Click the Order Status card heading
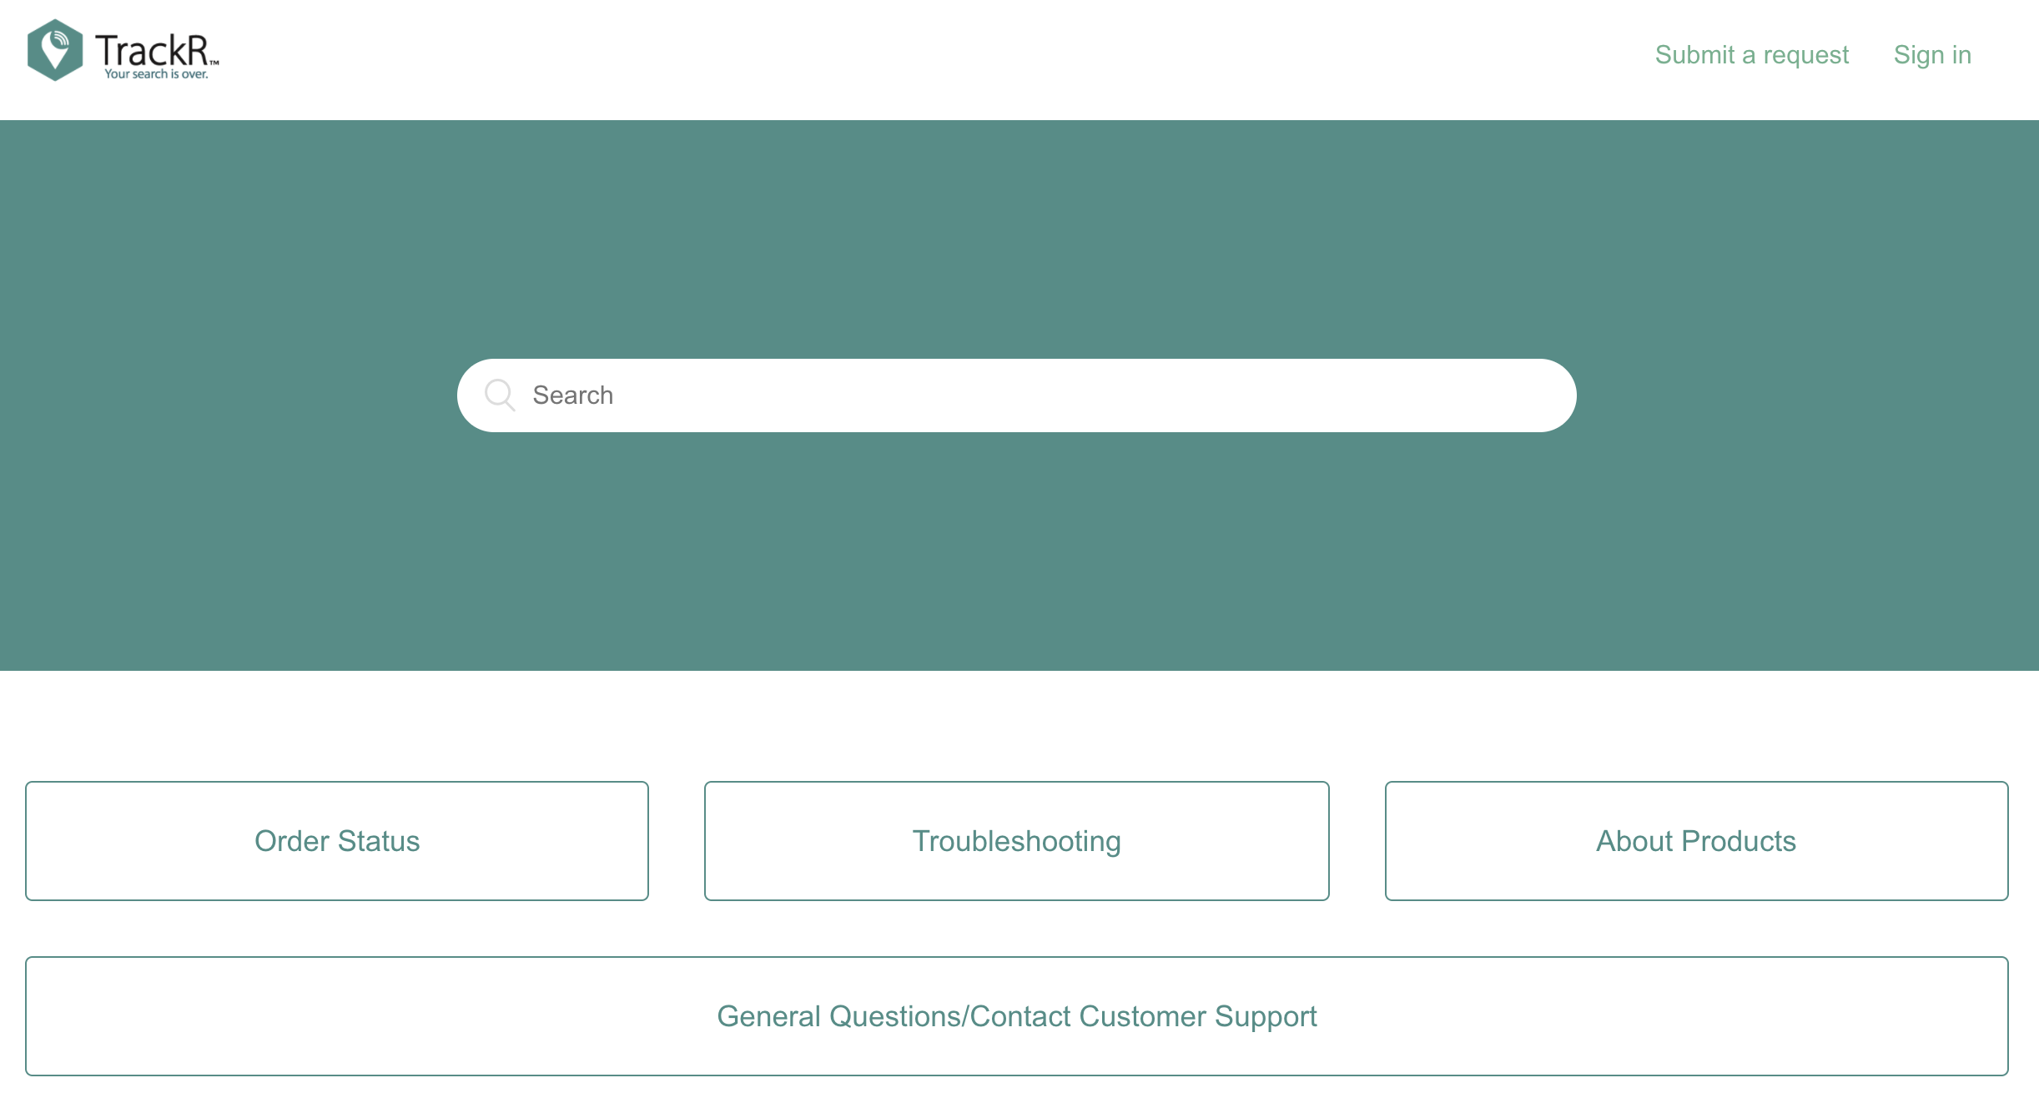 (337, 840)
